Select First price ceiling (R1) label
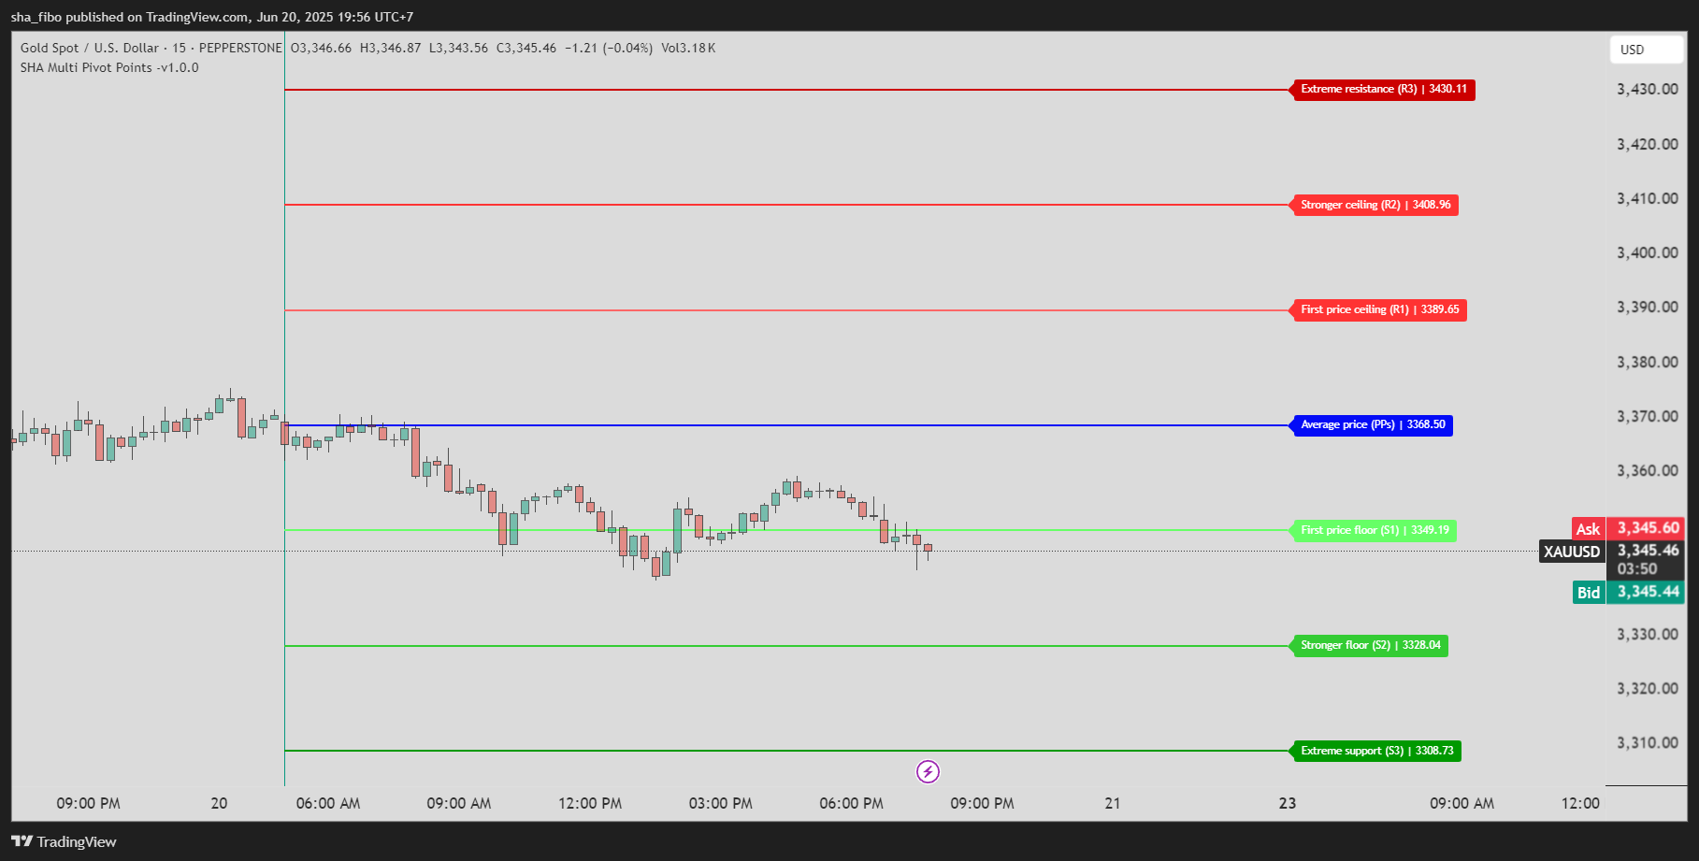 (x=1379, y=309)
